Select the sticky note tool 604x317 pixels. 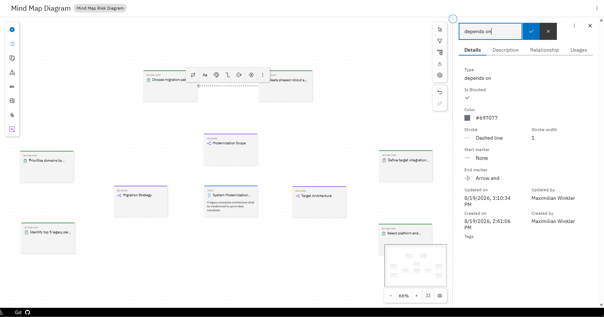click(12, 58)
